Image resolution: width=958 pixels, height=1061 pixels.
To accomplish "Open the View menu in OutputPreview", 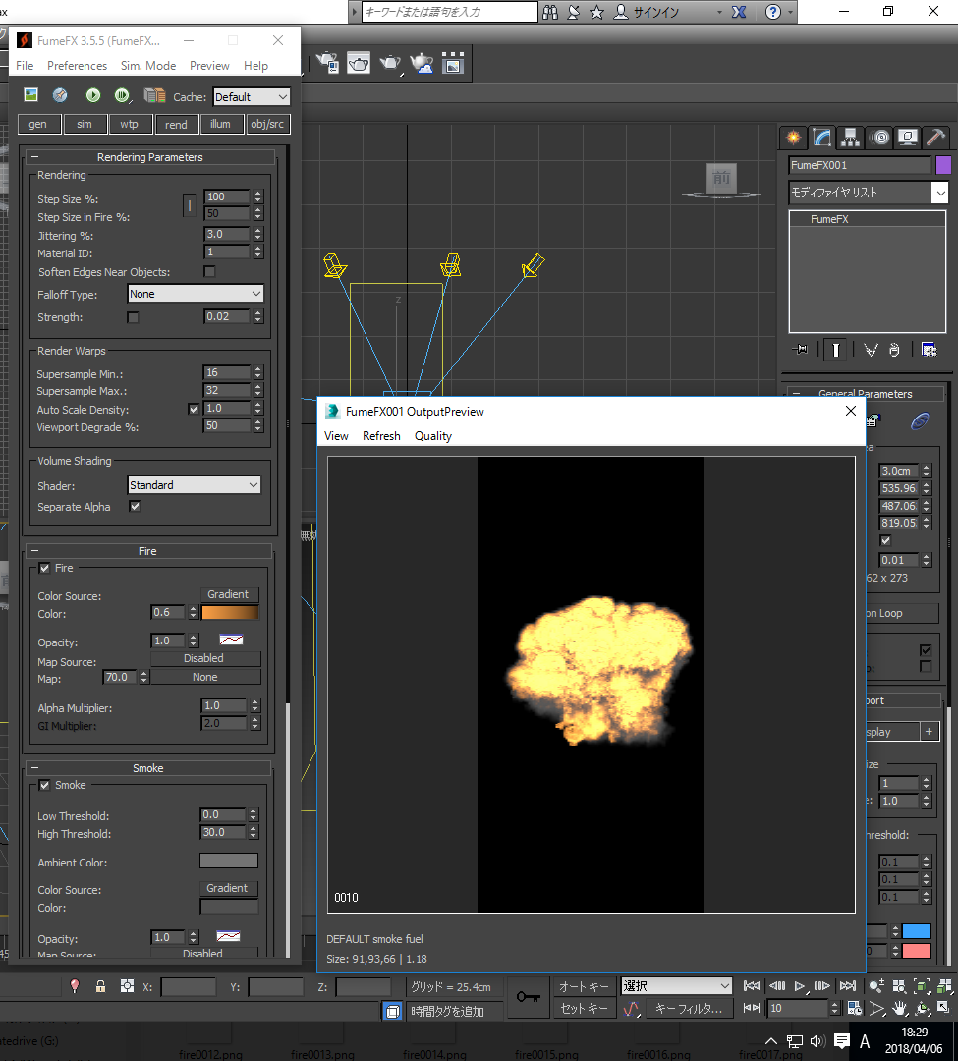I will tap(336, 435).
